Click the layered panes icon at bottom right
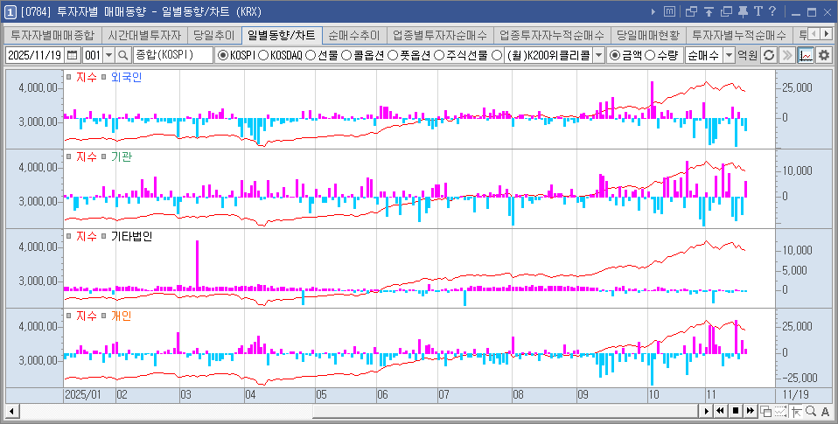The width and height of the screenshot is (838, 424). pos(766,411)
